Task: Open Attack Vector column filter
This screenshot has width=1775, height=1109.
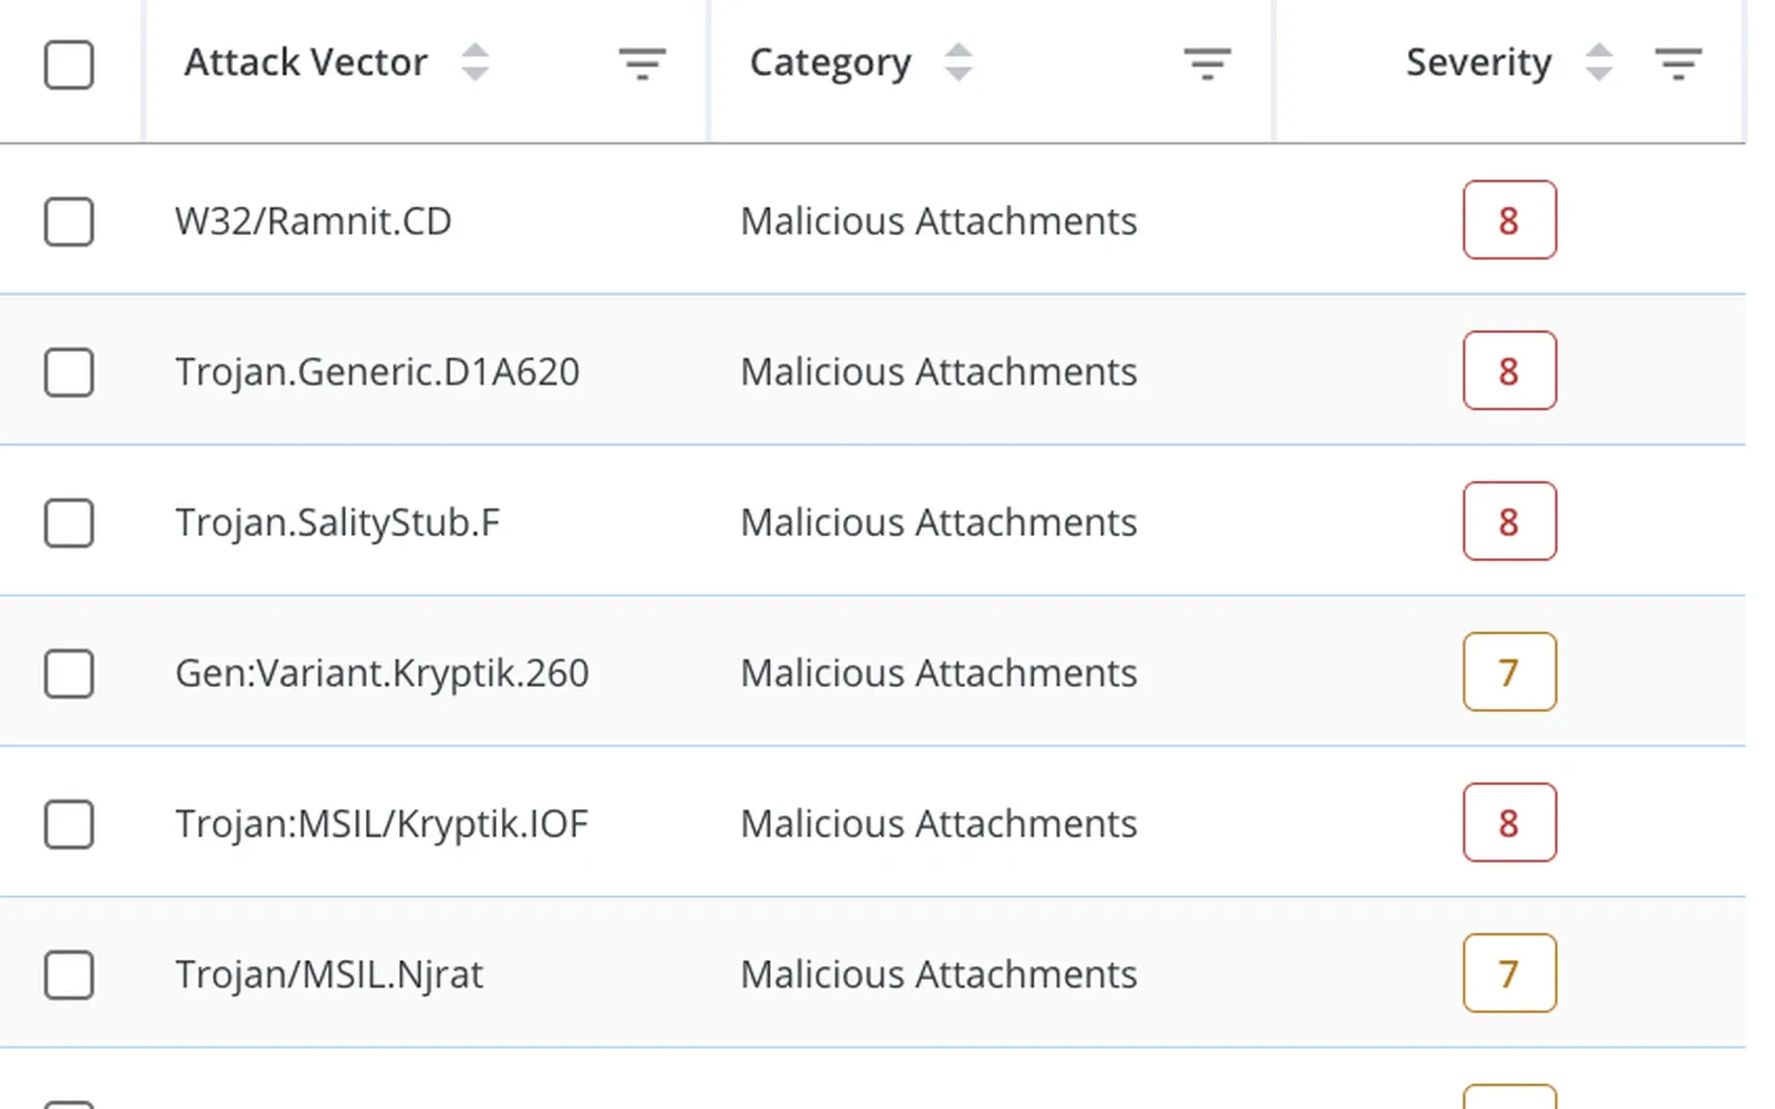Action: tap(642, 64)
